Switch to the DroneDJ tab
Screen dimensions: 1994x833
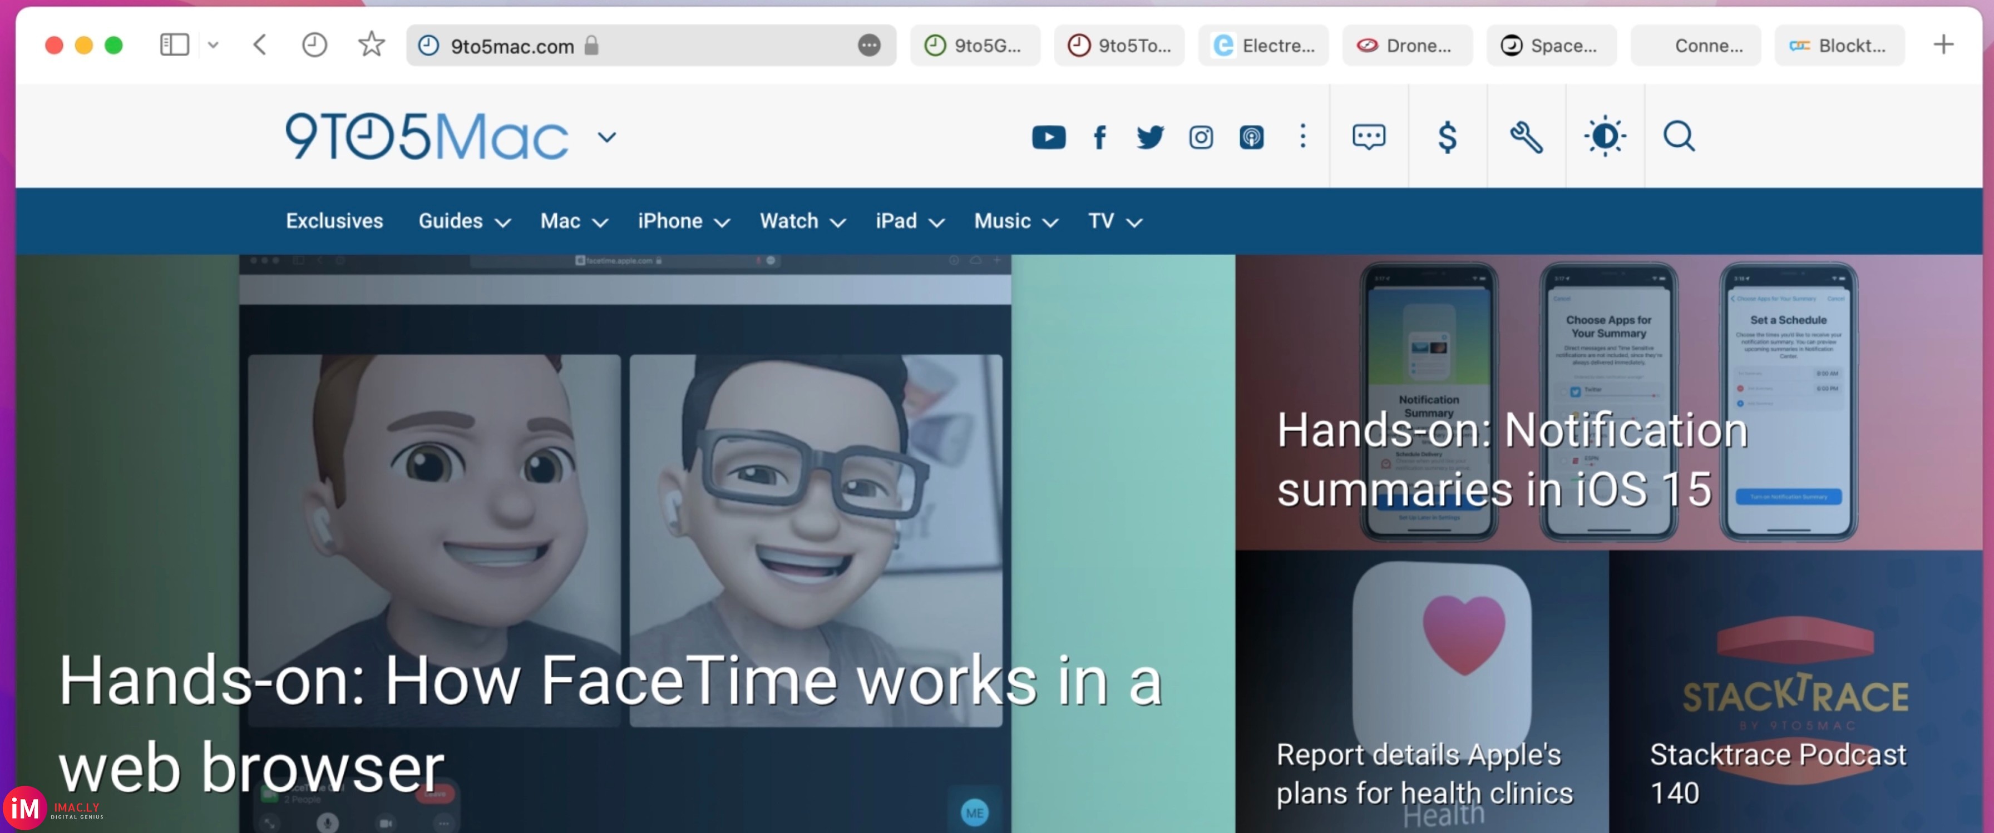tap(1406, 46)
